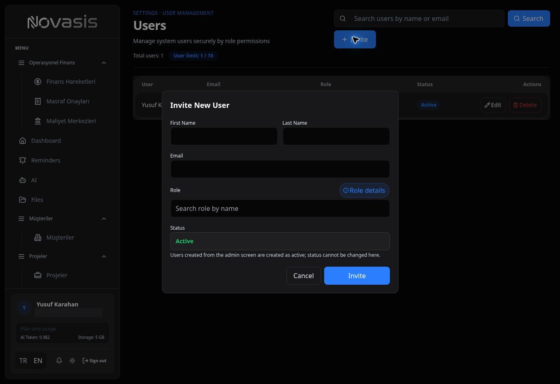Click the User limit: 1 / 10 badge
This screenshot has width=560, height=384.
click(193, 56)
